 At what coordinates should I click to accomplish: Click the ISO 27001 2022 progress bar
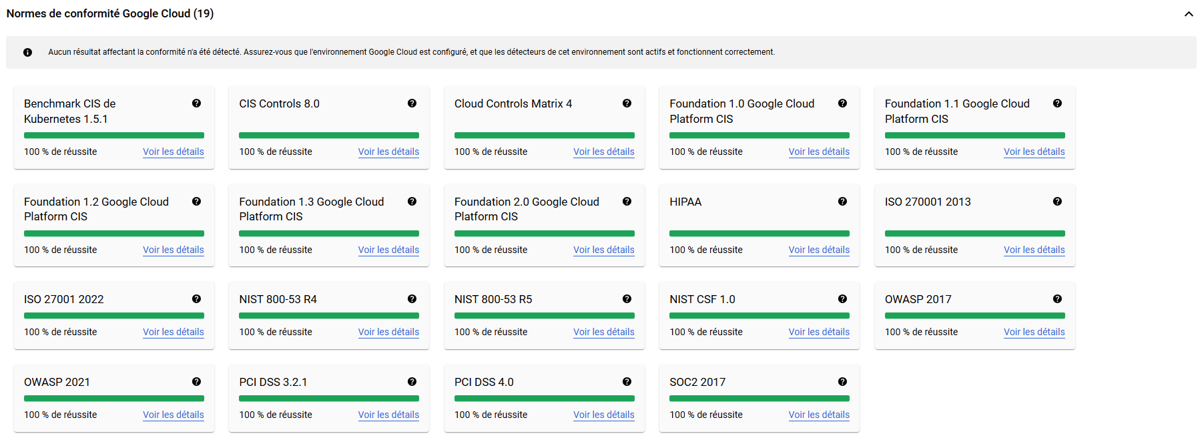(x=113, y=316)
